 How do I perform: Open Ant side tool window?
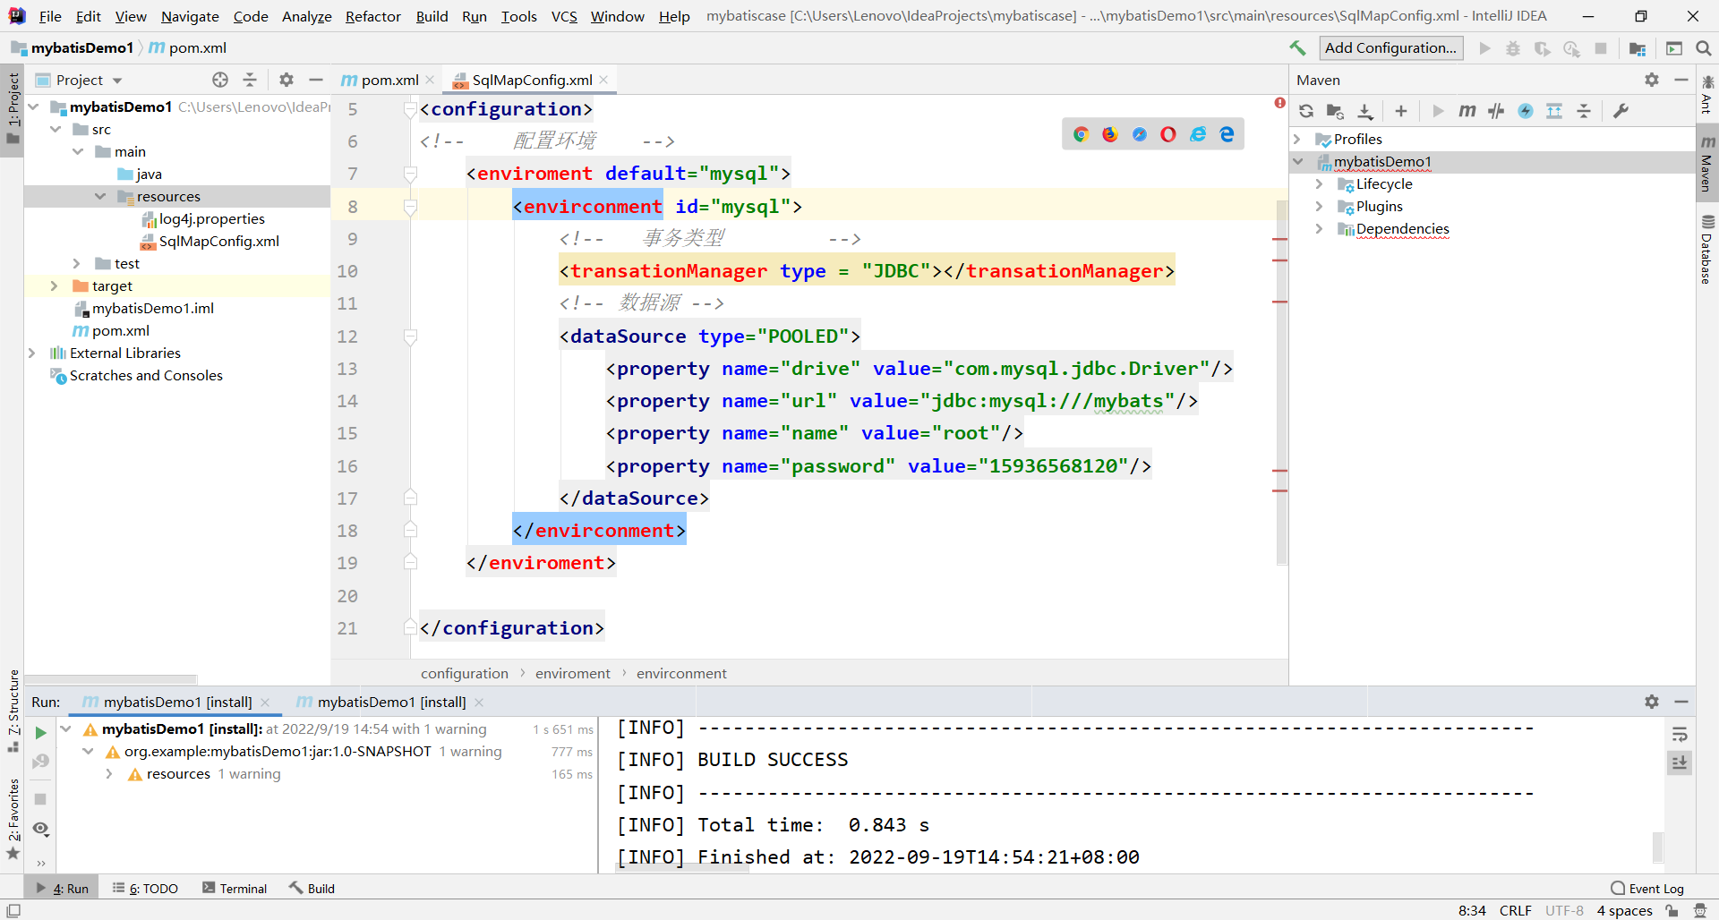coord(1707,95)
